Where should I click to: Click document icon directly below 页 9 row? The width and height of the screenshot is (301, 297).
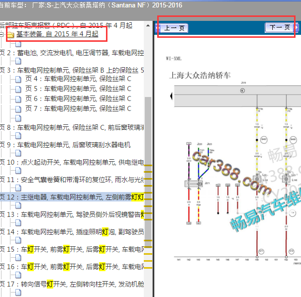[x=18, y=153]
